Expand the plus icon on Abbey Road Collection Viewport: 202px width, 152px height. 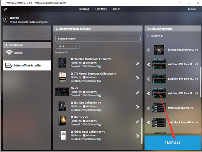[72, 132]
